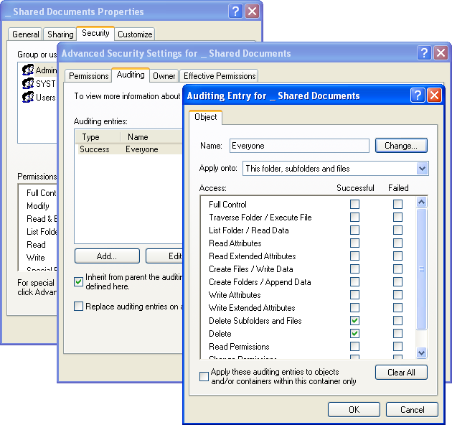The image size is (452, 425).
Task: Uncheck Successful for Delete
Action: click(354, 334)
